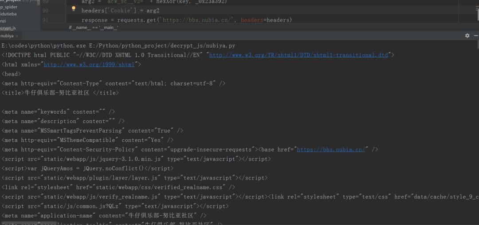This screenshot has height=225, width=479.
Task: Click the <head> tag output line
Action: (x=11, y=74)
